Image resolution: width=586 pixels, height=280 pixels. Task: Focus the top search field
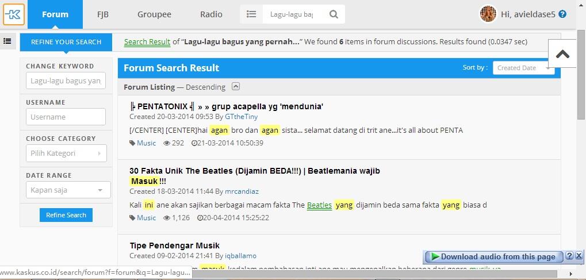[x=292, y=14]
